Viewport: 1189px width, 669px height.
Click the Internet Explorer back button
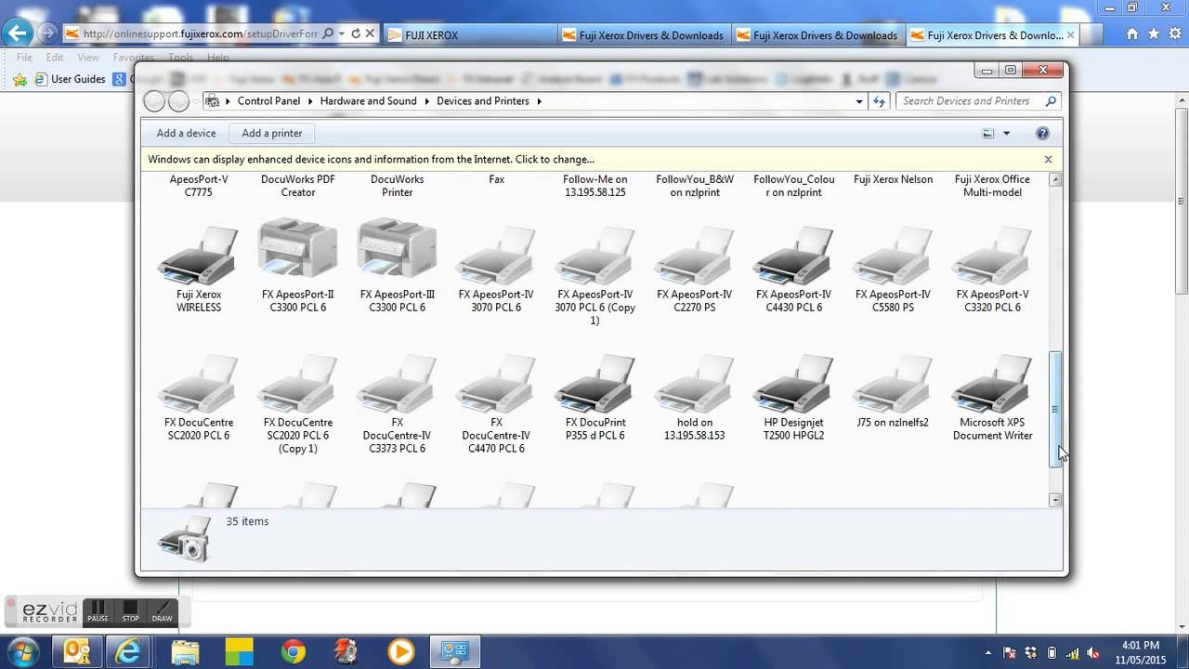click(x=19, y=33)
